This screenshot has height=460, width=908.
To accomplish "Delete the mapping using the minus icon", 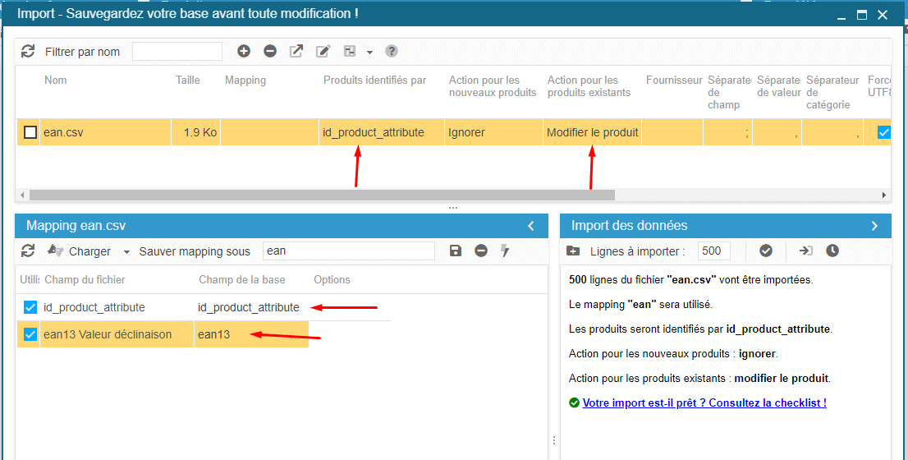I will point(481,251).
